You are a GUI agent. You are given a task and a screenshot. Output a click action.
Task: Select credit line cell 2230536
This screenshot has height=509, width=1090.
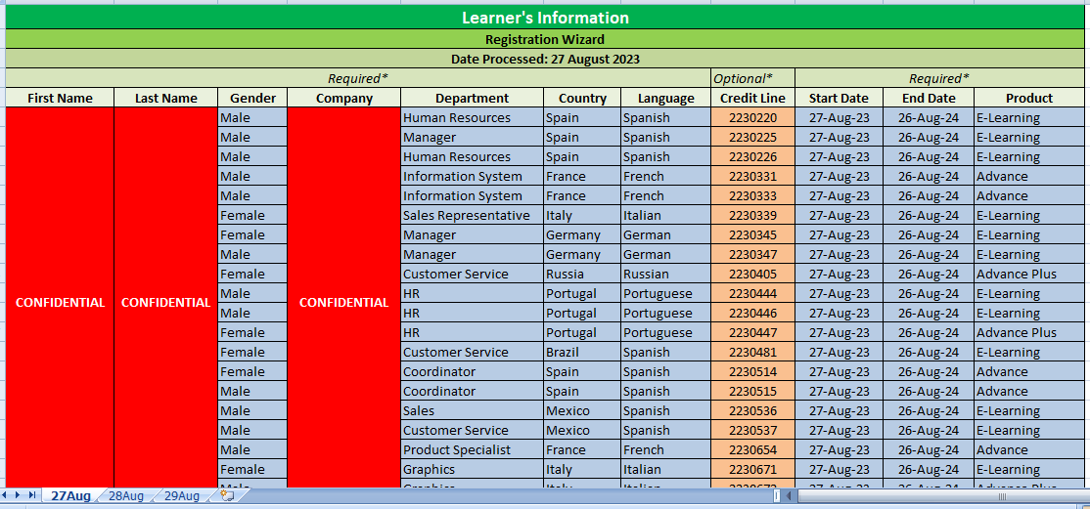[752, 410]
